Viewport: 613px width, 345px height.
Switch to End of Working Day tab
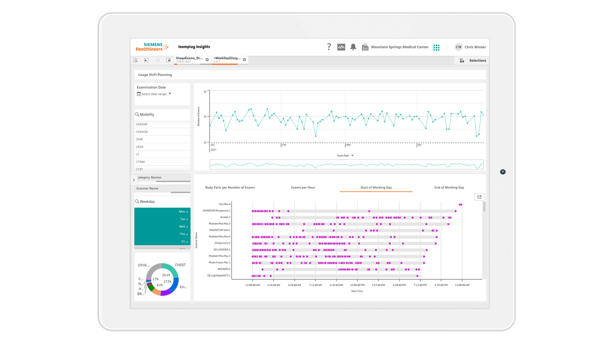449,187
